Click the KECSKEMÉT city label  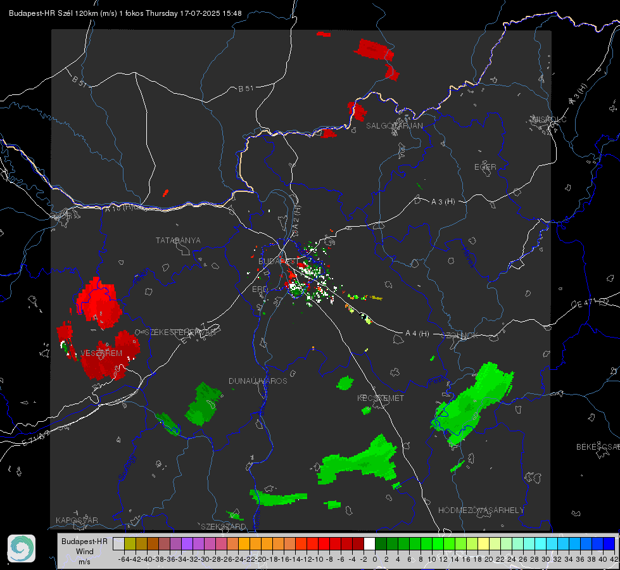pos(381,398)
